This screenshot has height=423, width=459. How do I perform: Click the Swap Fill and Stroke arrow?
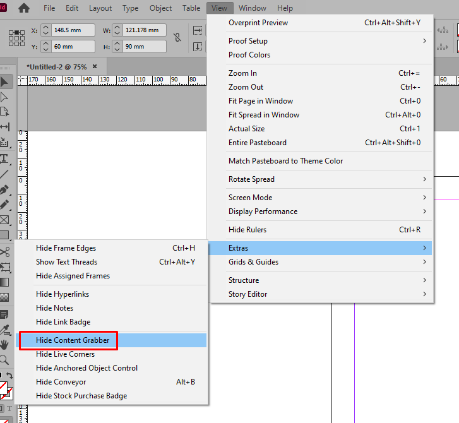9,375
